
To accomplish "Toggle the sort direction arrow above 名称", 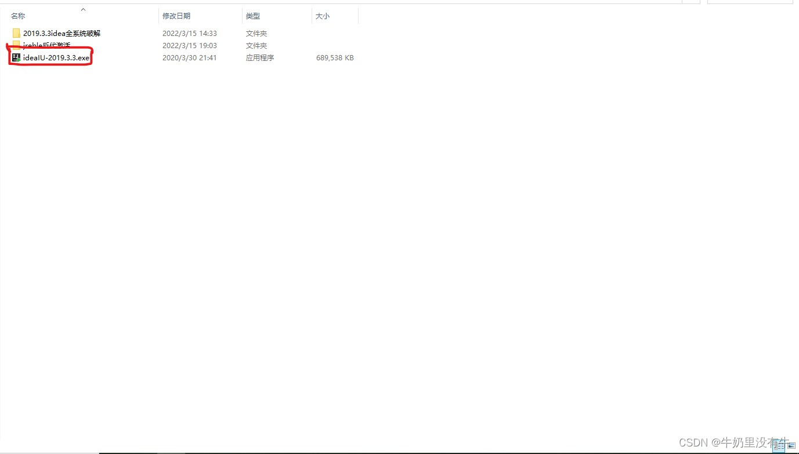I will pos(83,9).
